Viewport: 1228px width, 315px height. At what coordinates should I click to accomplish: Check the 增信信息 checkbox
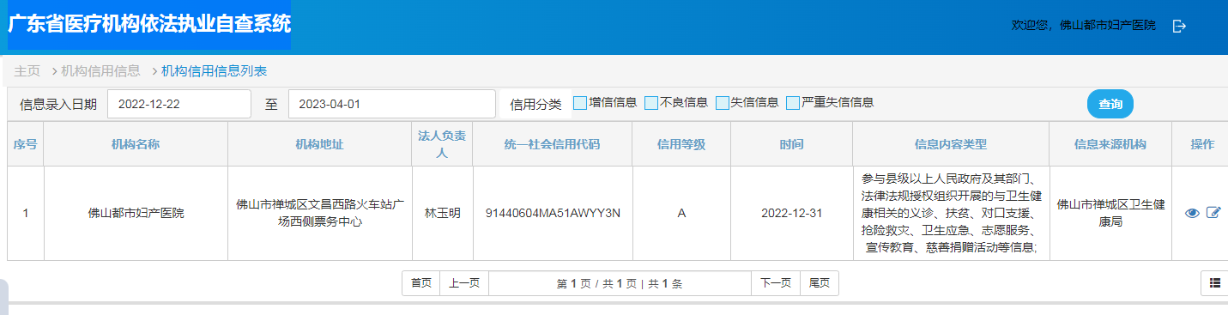click(580, 103)
